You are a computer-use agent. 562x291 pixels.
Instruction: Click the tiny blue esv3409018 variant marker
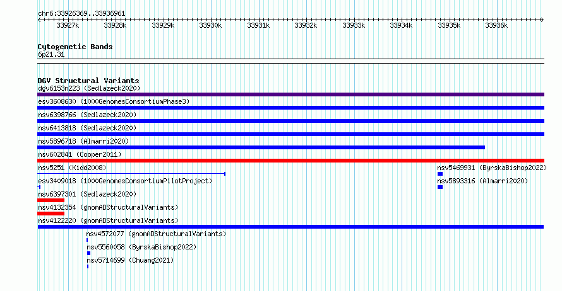coord(39,187)
